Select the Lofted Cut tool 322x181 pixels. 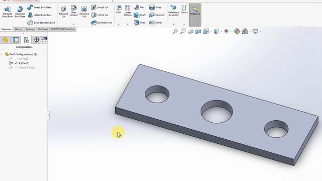pos(100,15)
